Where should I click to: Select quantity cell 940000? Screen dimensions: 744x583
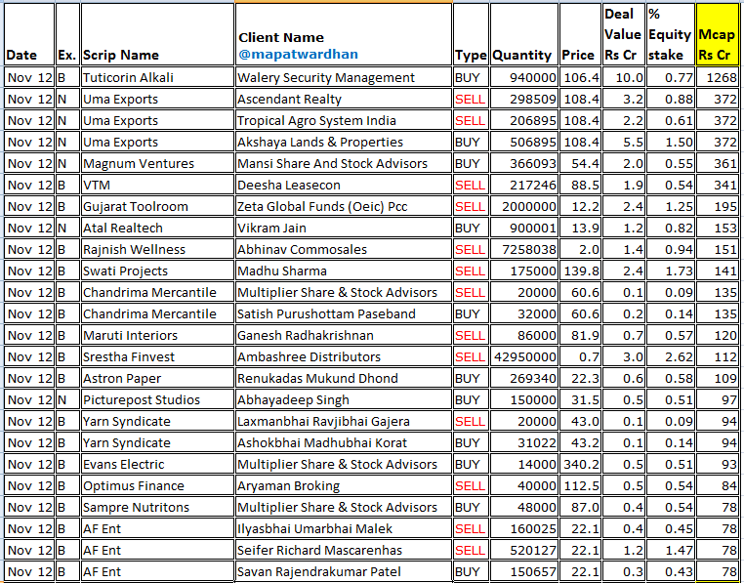[x=524, y=77]
